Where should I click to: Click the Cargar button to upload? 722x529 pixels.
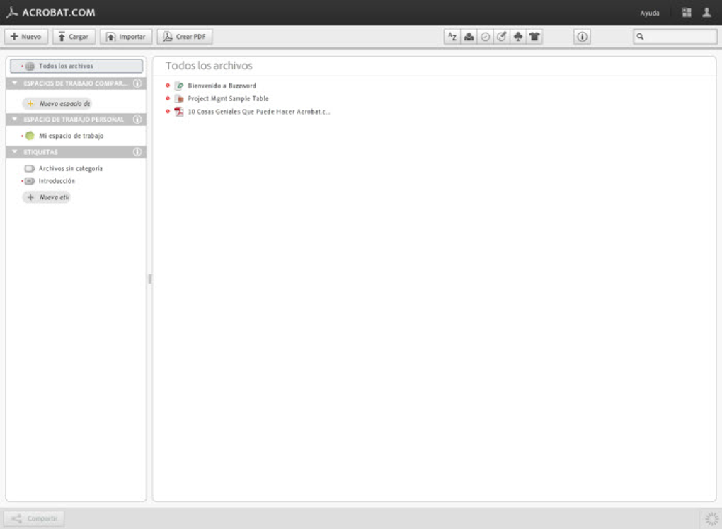click(x=74, y=36)
